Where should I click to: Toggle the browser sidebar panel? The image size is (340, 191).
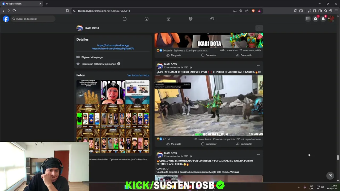pyautogui.click(x=315, y=11)
